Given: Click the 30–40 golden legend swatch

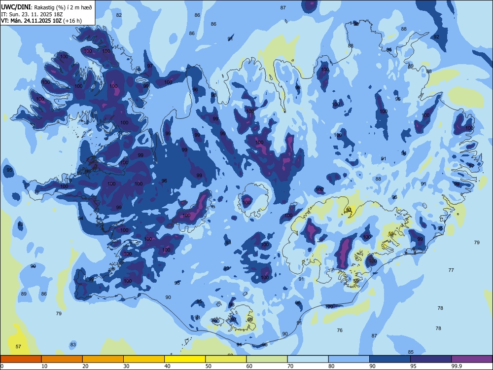Looking at the screenshot, I should [144, 359].
